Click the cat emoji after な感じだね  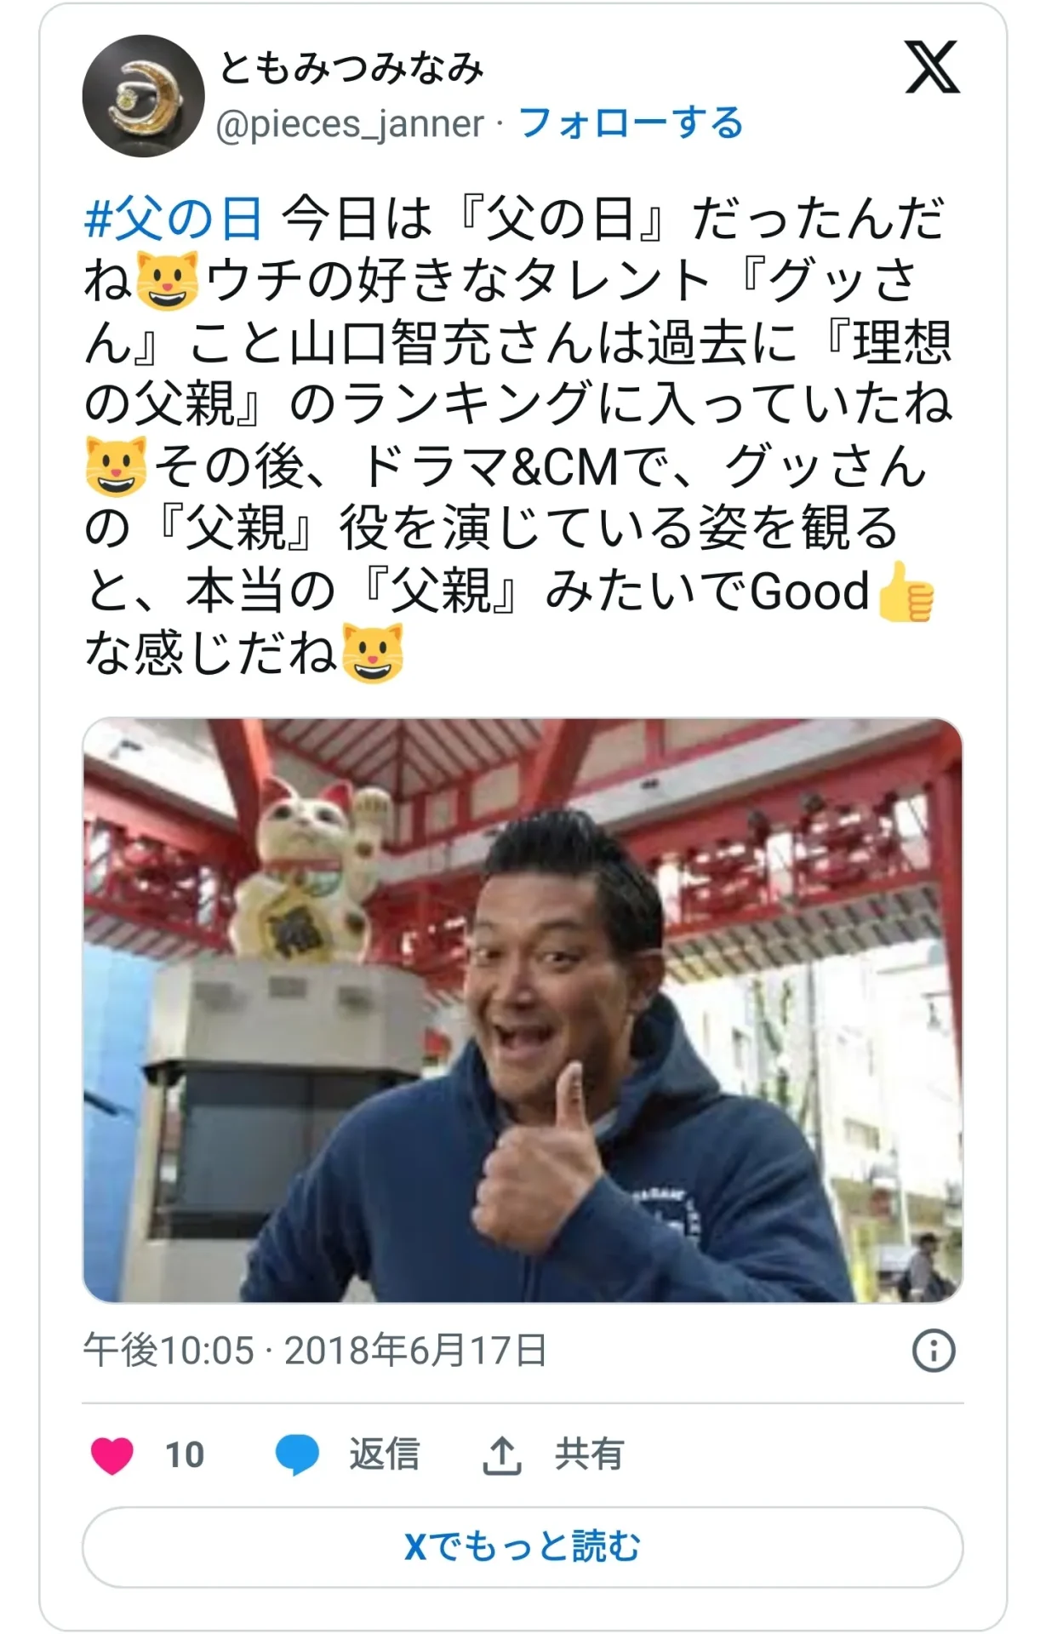coord(373,654)
